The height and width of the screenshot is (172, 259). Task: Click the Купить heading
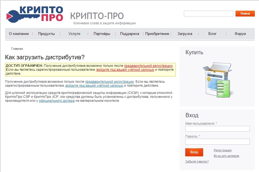[194, 52]
